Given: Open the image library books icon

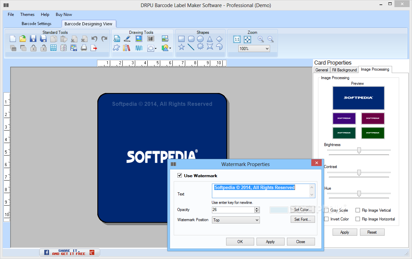Looking at the screenshot, I should click(x=127, y=48).
